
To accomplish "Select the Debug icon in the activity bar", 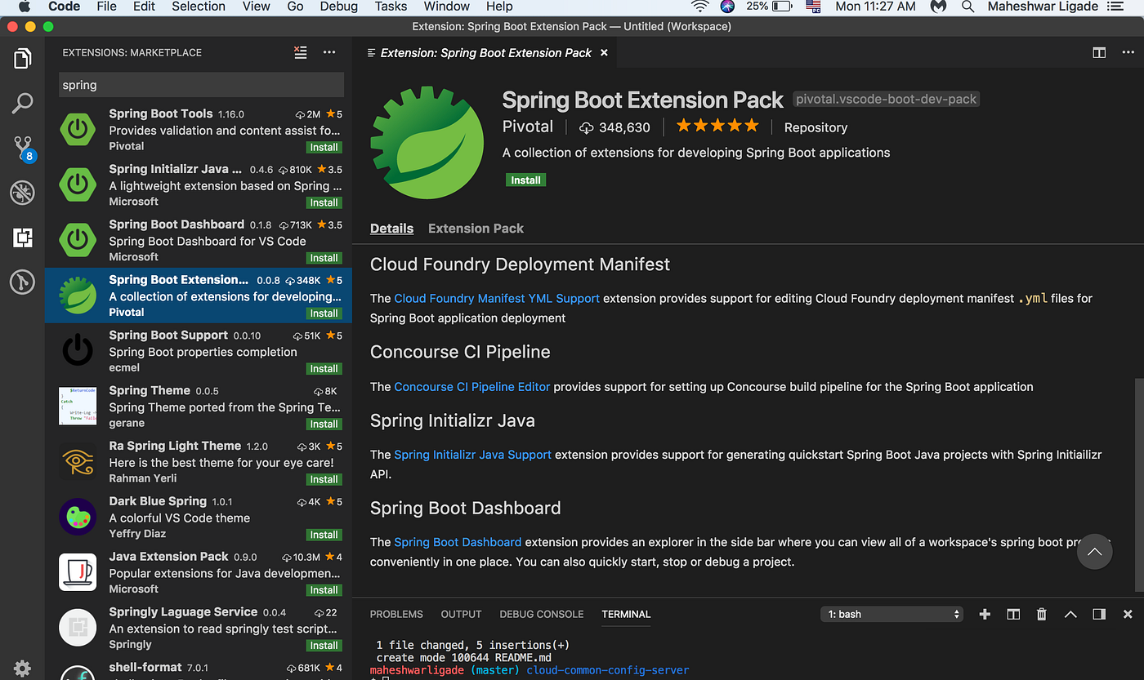I will pos(22,193).
